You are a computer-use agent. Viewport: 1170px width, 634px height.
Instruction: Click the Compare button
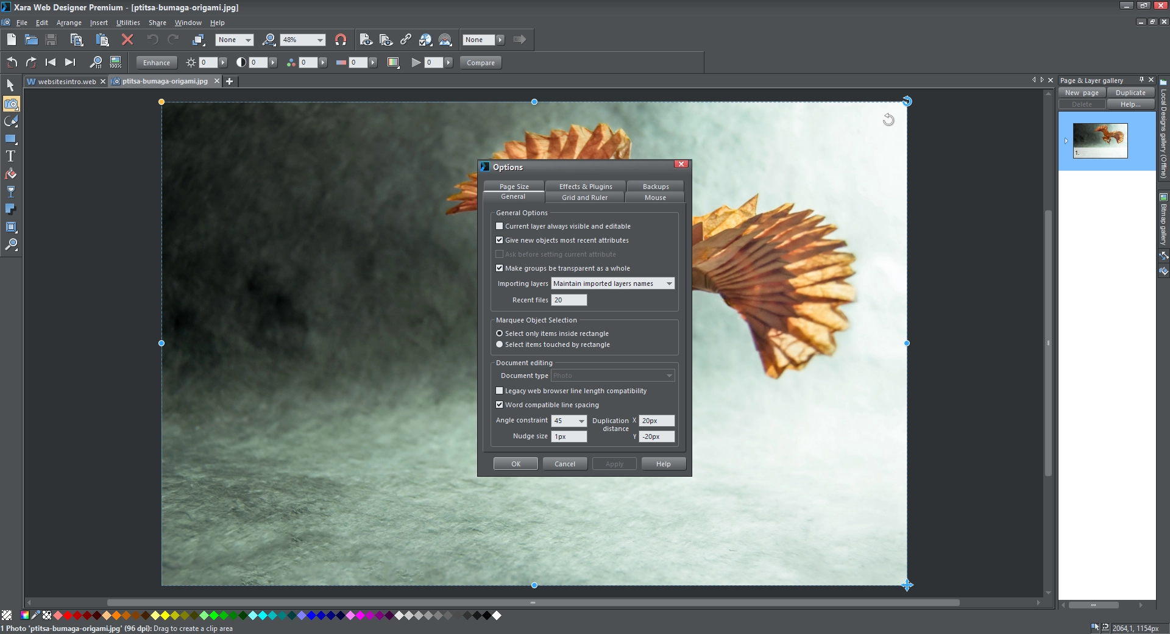pyautogui.click(x=481, y=63)
